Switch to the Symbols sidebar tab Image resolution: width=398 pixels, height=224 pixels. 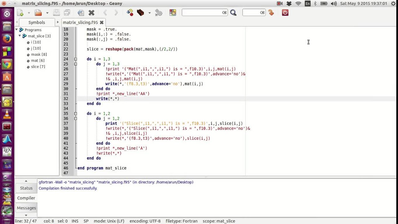(37, 22)
